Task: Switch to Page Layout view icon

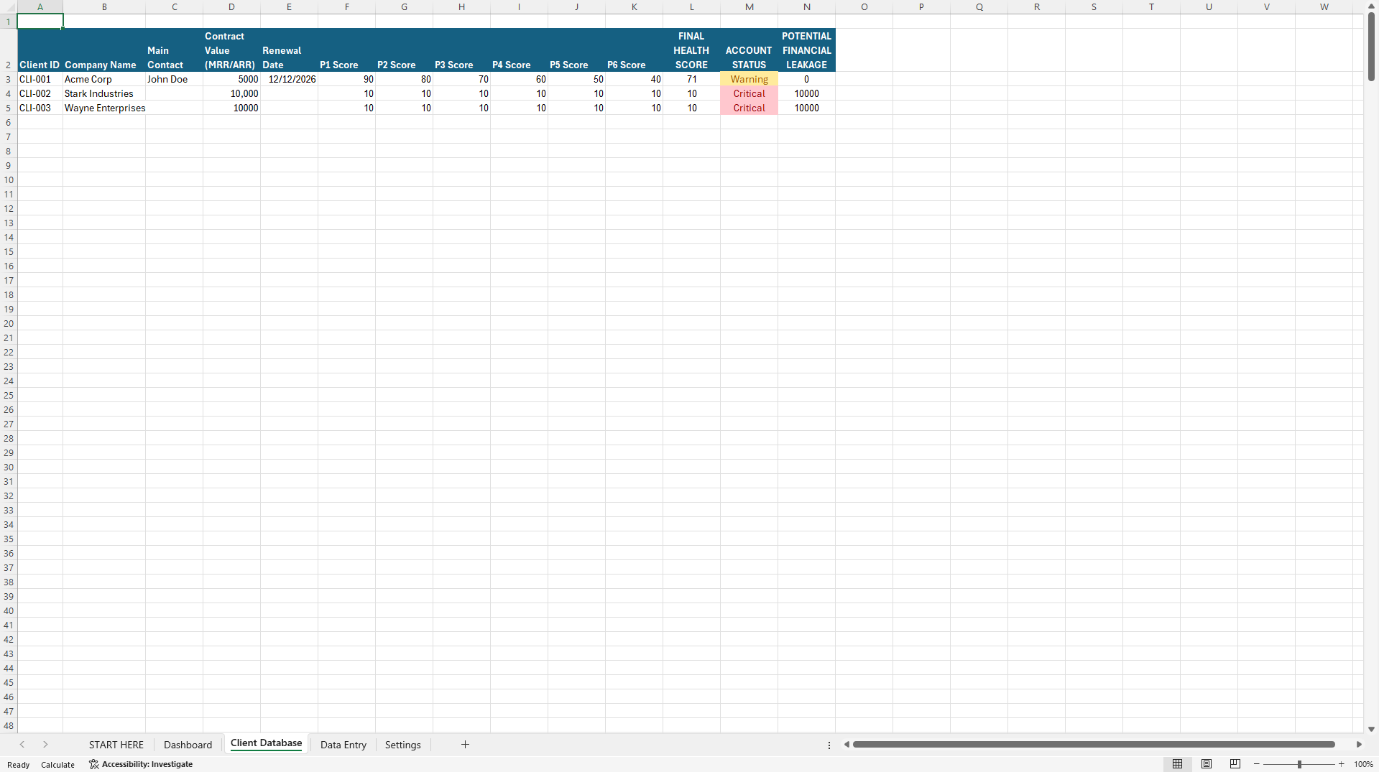Action: (1207, 764)
